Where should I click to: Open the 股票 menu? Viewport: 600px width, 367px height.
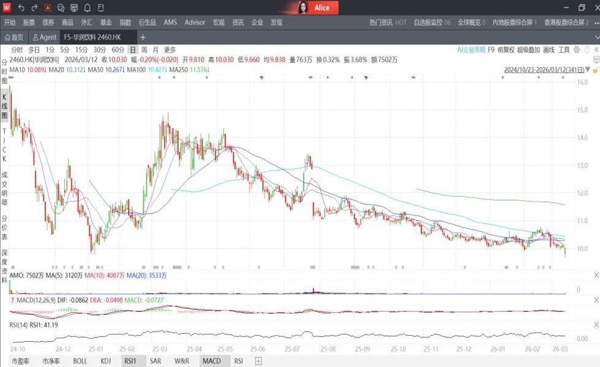click(29, 23)
